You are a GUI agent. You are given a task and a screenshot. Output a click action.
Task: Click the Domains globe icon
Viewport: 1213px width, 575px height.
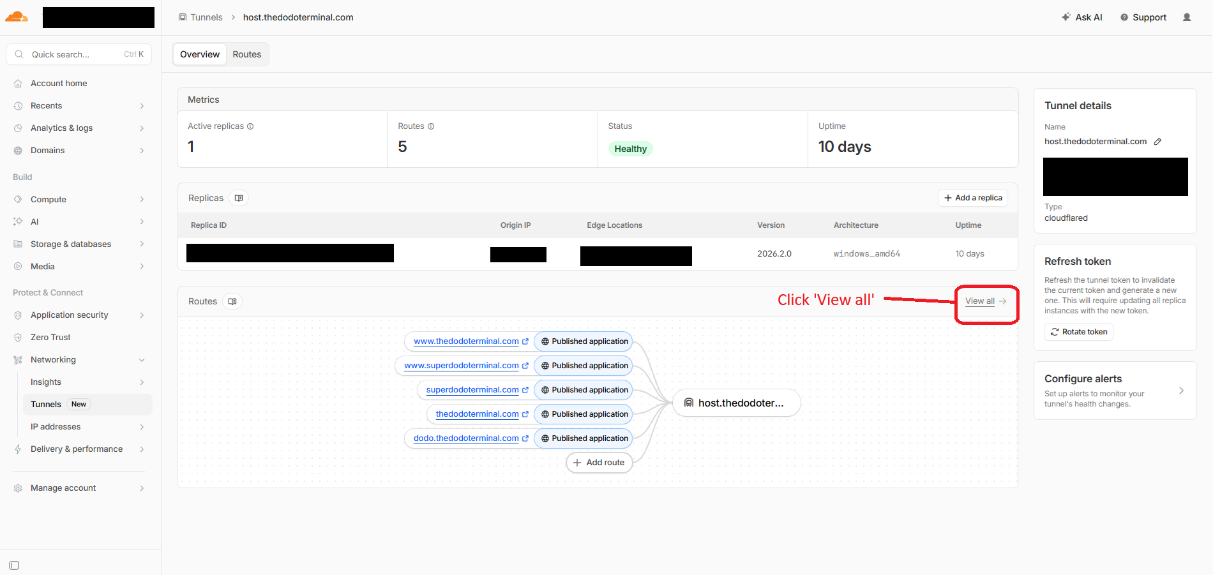pyautogui.click(x=18, y=151)
